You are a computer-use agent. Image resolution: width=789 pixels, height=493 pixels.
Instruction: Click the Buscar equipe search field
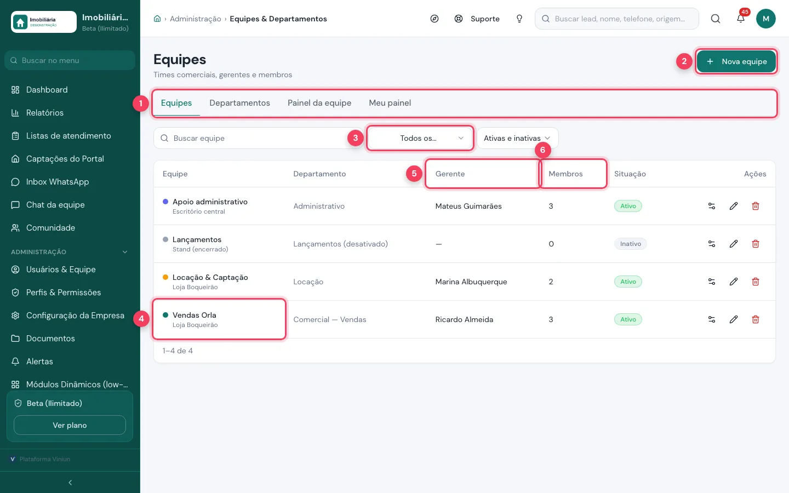[x=258, y=138]
